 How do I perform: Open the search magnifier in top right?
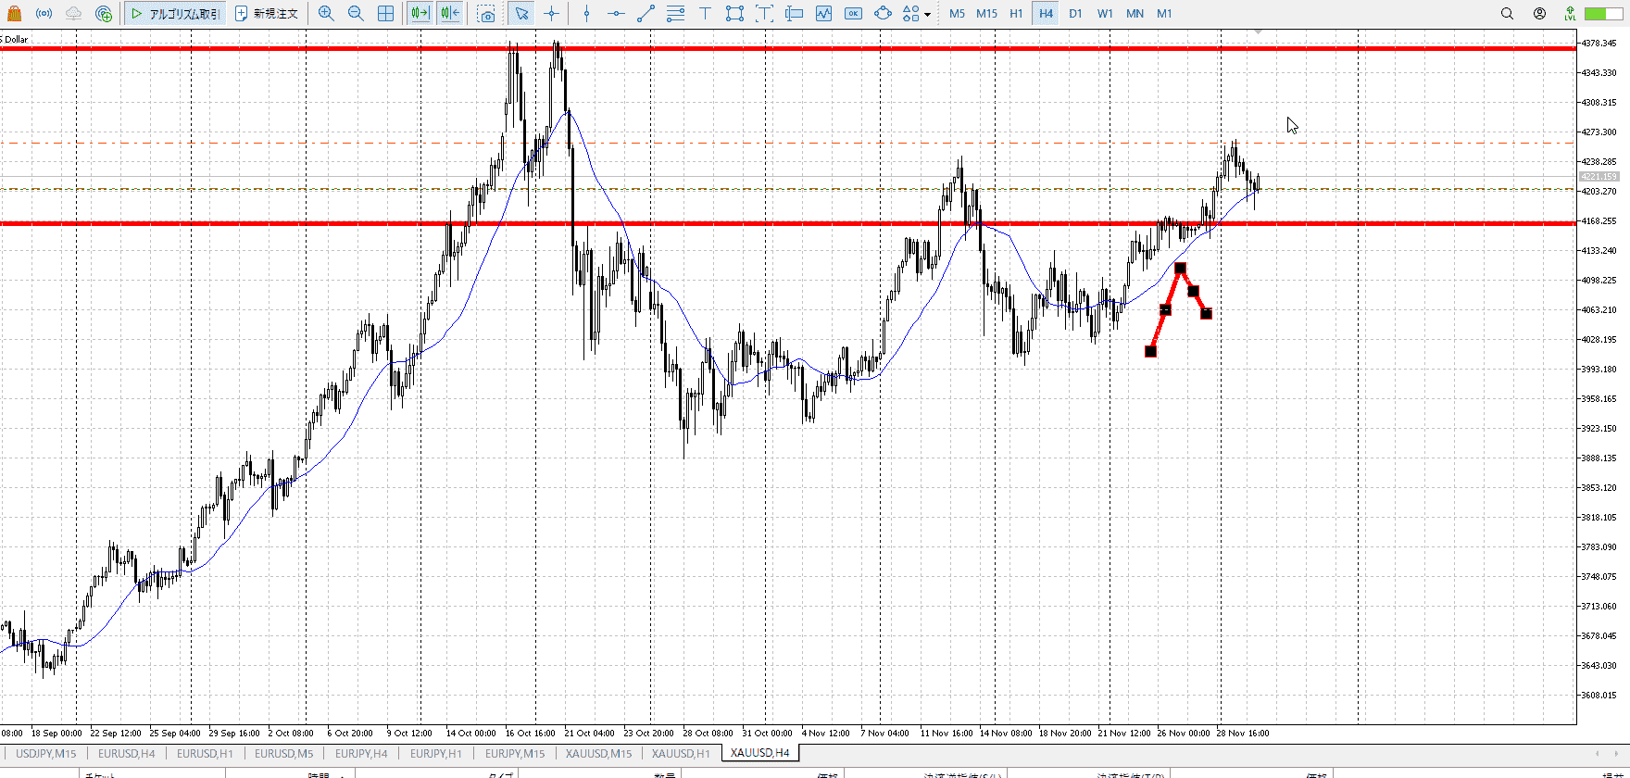click(x=1507, y=14)
